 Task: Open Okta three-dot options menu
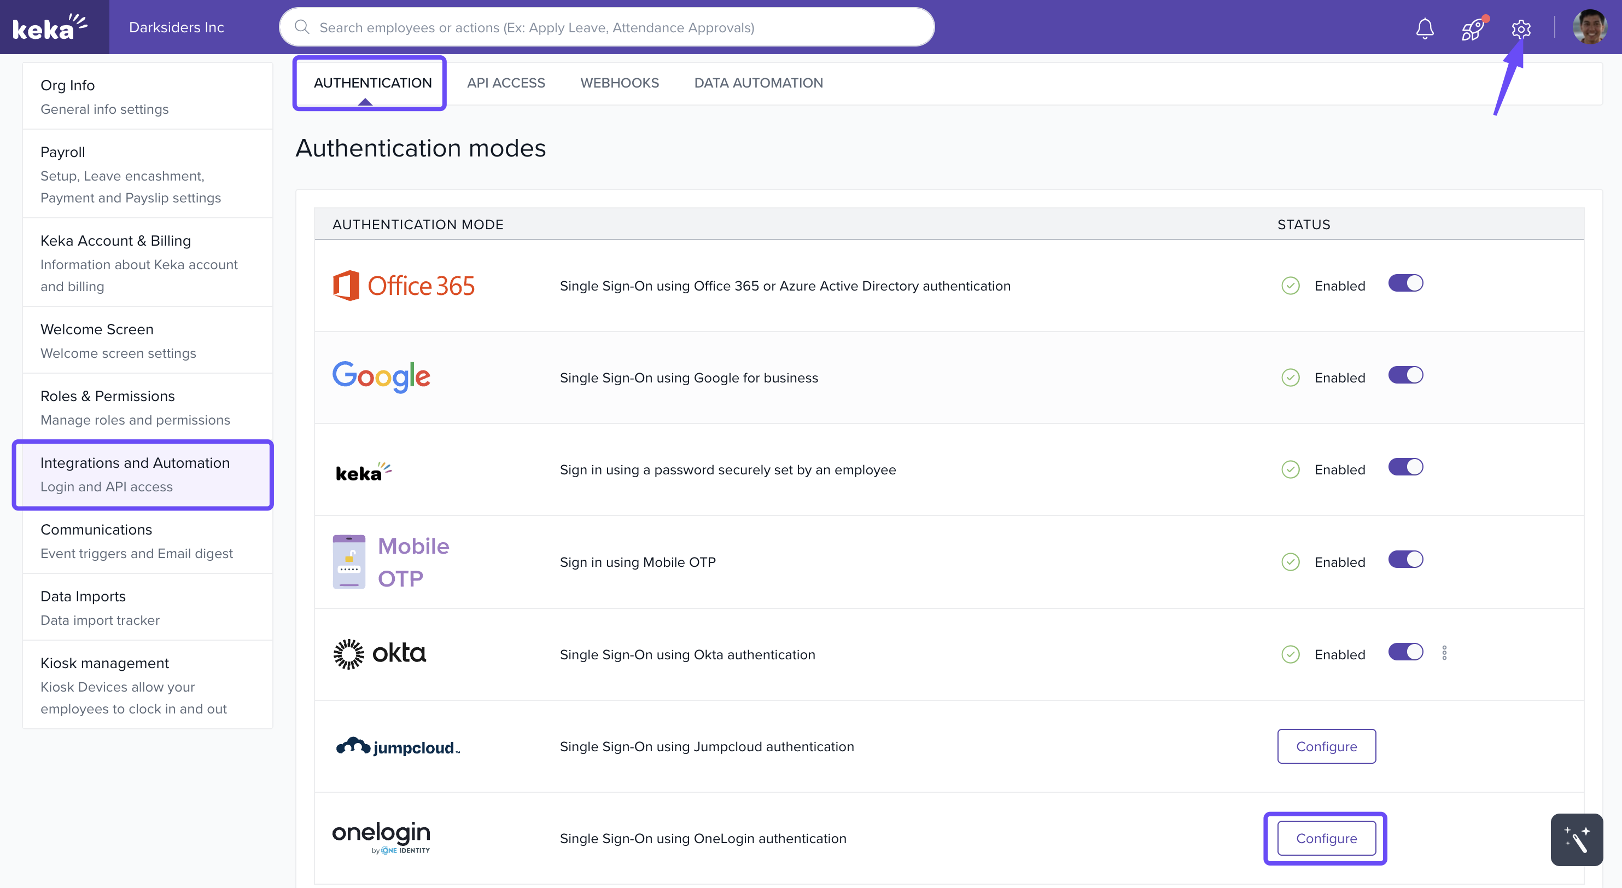[x=1444, y=653]
